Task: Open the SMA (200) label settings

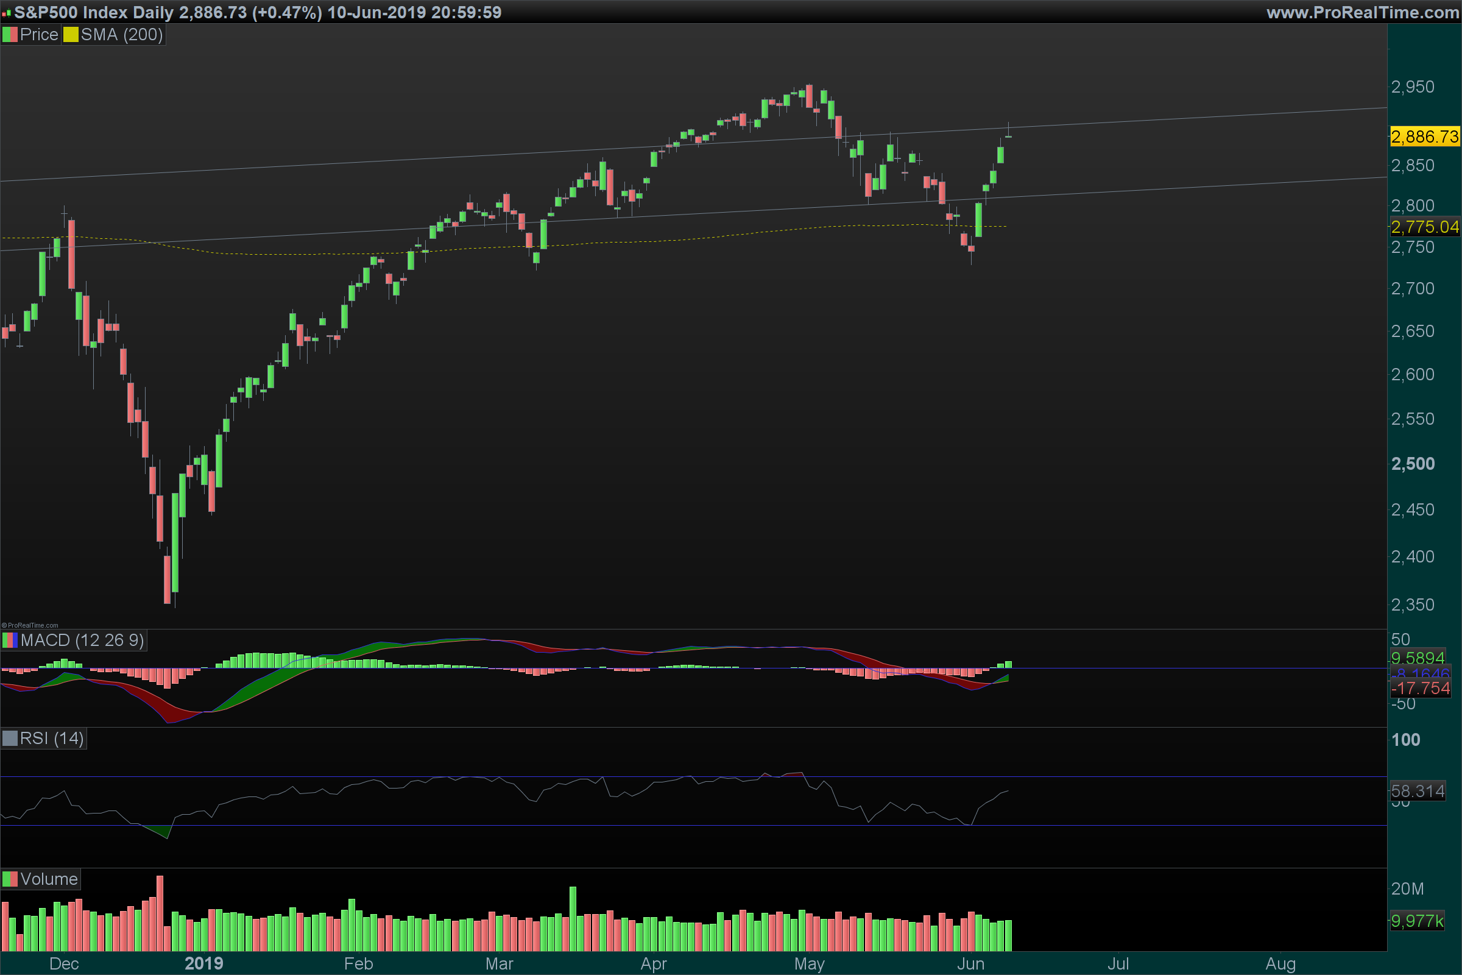Action: (x=122, y=35)
